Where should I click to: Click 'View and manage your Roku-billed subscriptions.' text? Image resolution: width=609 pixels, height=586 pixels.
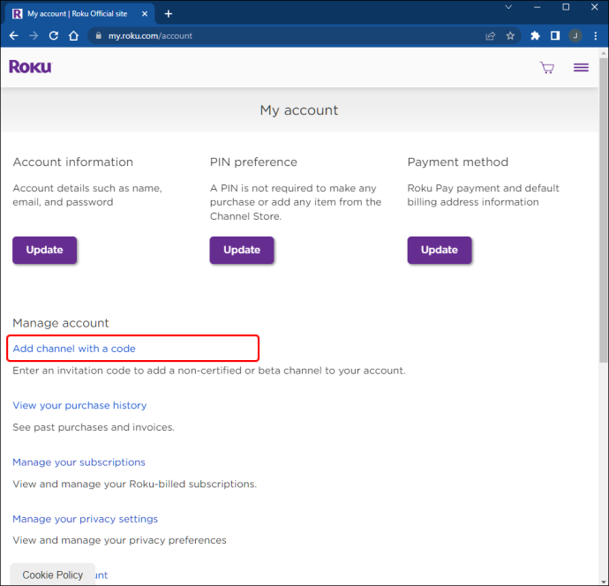(x=134, y=484)
